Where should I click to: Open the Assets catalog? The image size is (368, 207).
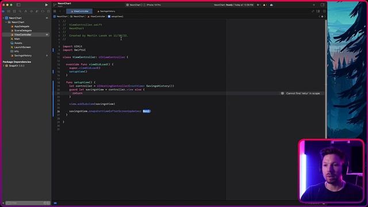(18, 43)
